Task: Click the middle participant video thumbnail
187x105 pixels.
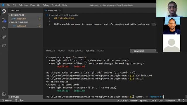Action: (x=172, y=26)
